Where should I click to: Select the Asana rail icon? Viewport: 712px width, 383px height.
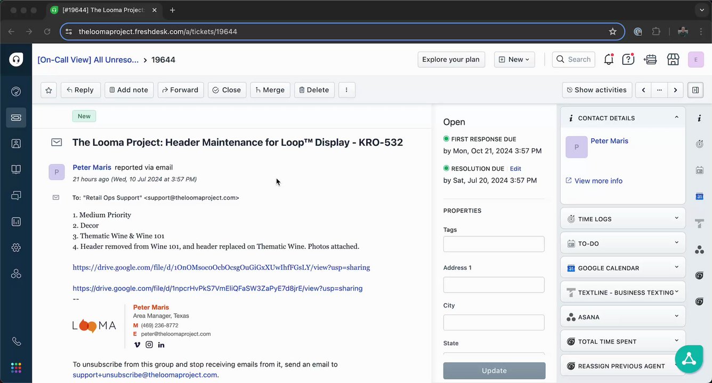(x=699, y=249)
